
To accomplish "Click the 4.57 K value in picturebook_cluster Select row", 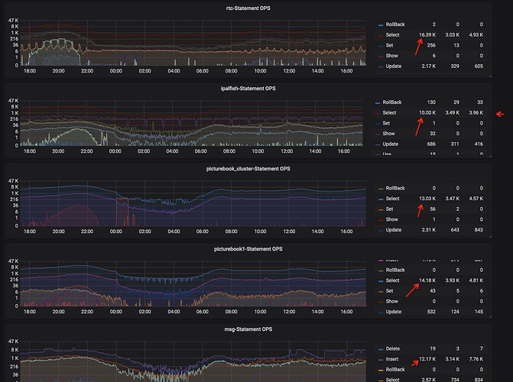I will (x=476, y=199).
